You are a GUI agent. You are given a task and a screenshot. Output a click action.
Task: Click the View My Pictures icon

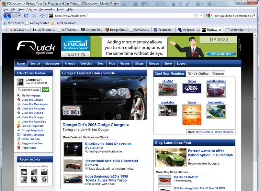(19, 108)
